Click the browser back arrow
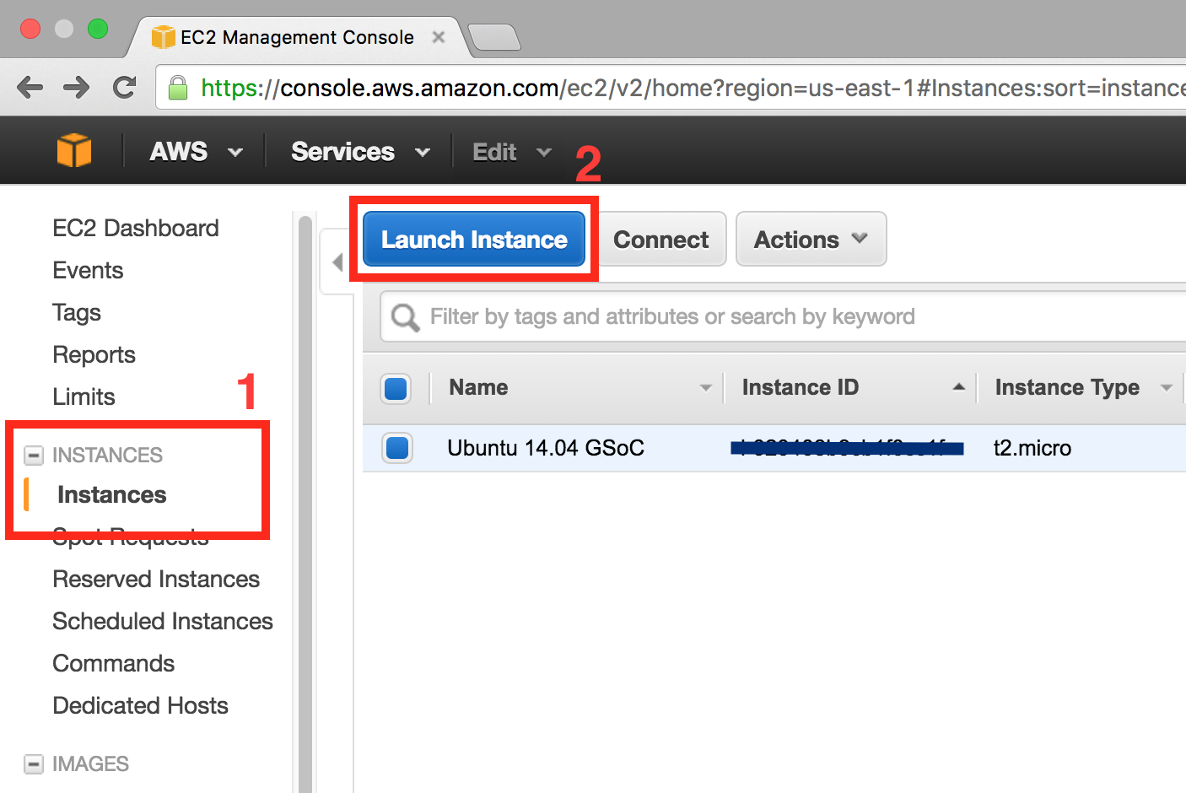Viewport: 1186px width, 793px height. (30, 88)
